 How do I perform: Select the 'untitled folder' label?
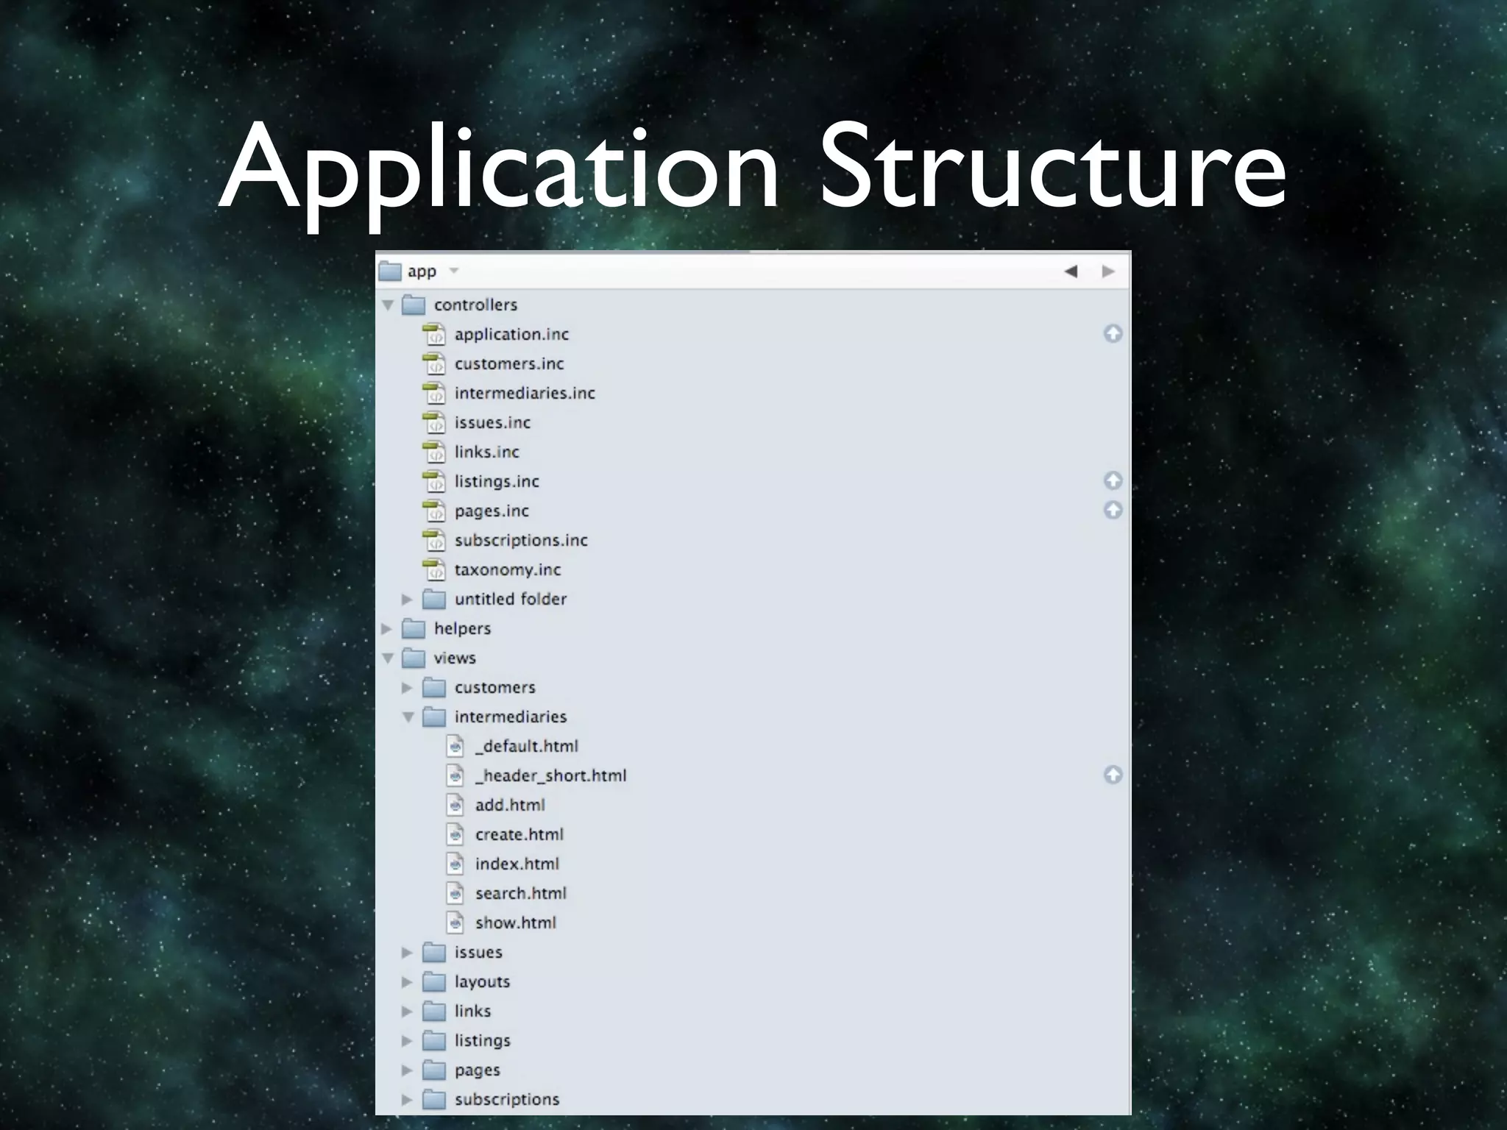511,599
